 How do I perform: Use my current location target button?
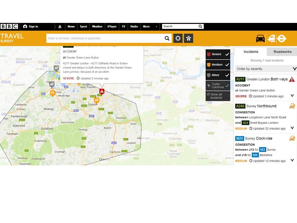click(x=178, y=38)
